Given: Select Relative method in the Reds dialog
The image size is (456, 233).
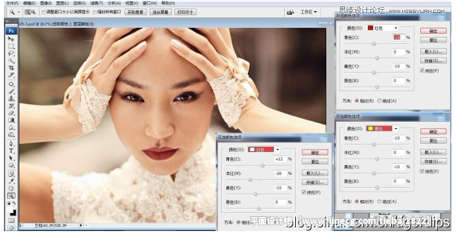Looking at the screenshot, I should [357, 101].
